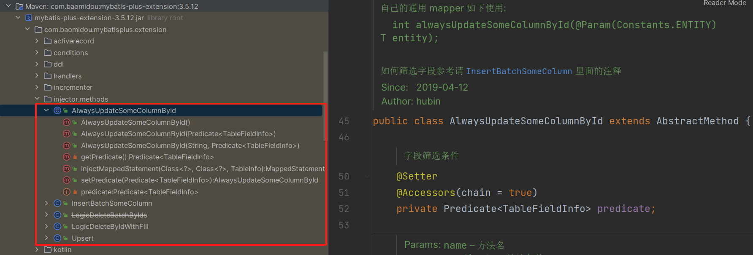
Task: Click the fold marker on line 50
Action: pyautogui.click(x=367, y=176)
